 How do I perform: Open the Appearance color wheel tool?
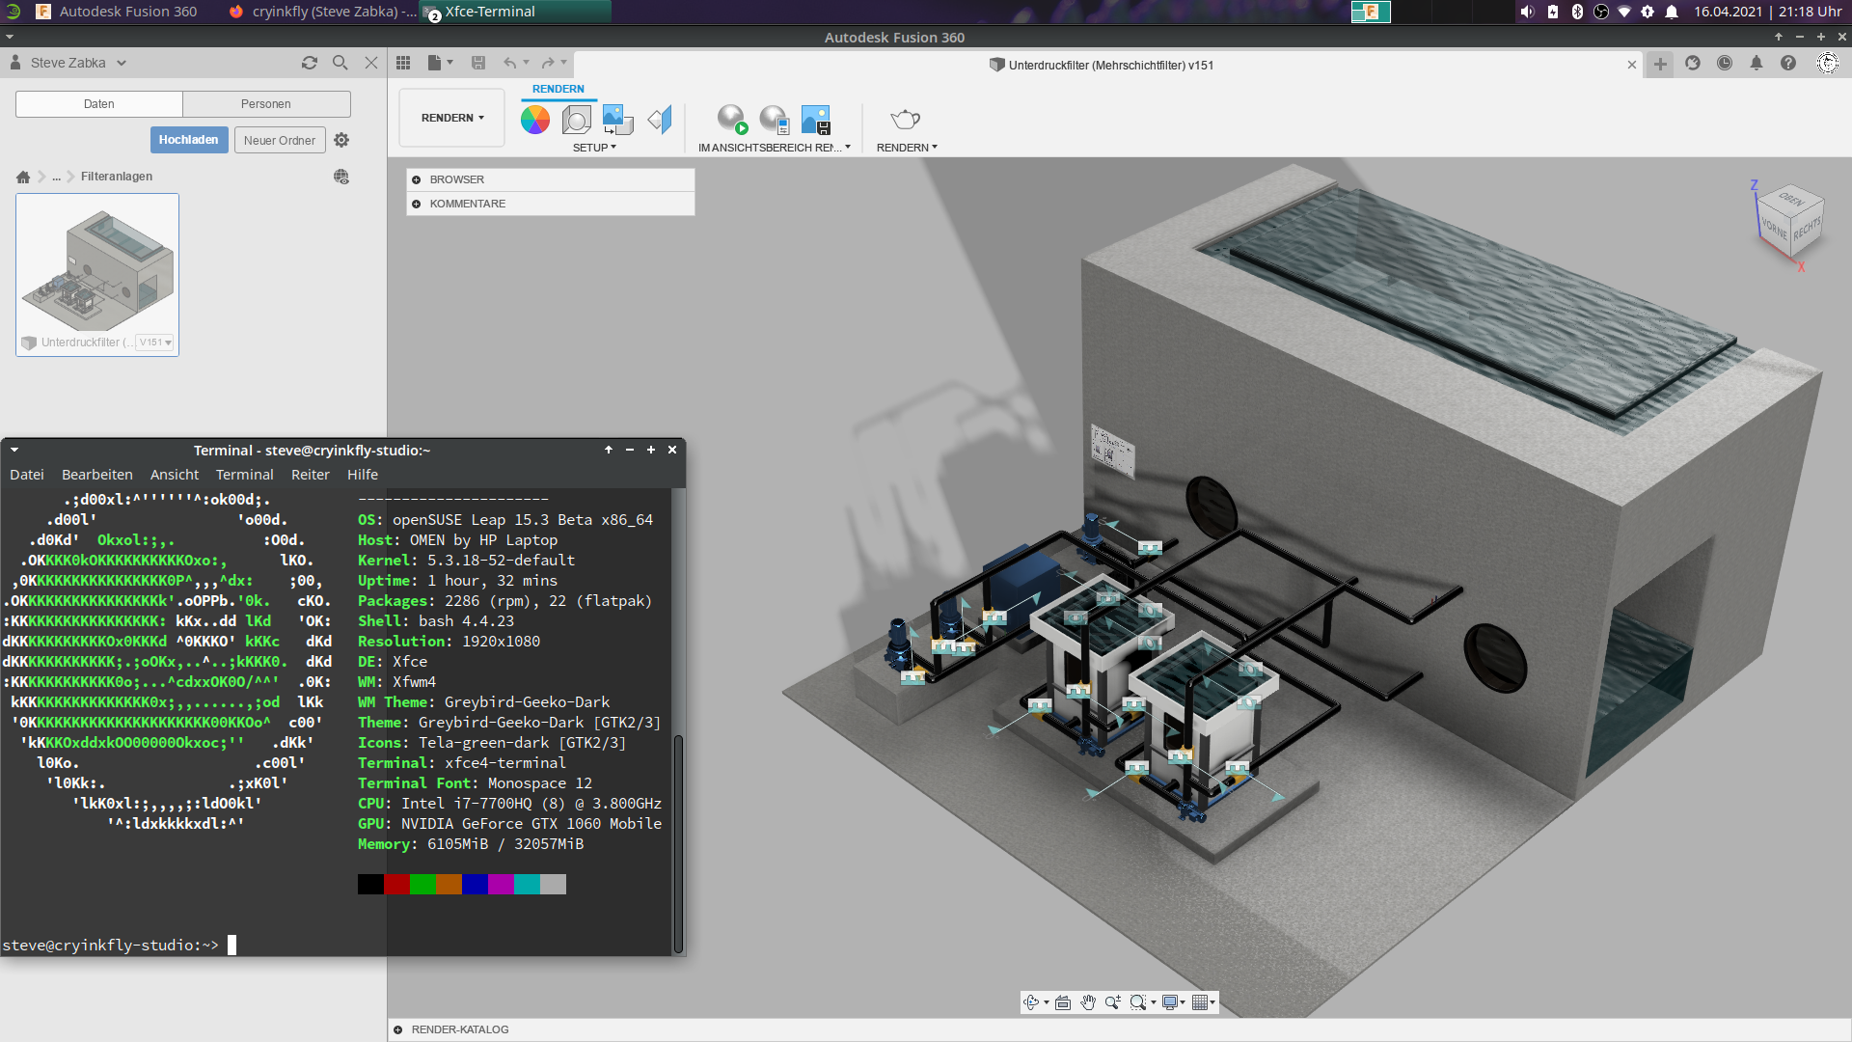[x=535, y=120]
